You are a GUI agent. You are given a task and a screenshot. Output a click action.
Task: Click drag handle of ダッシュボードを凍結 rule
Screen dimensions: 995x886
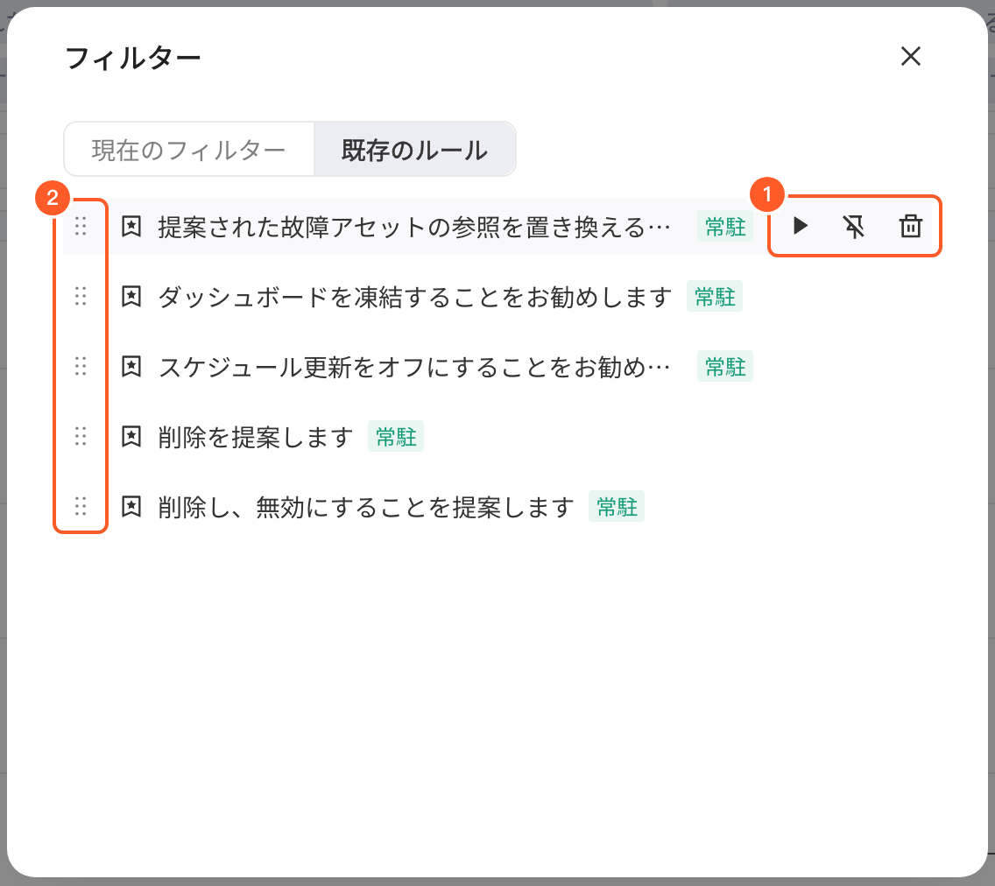[x=81, y=296]
